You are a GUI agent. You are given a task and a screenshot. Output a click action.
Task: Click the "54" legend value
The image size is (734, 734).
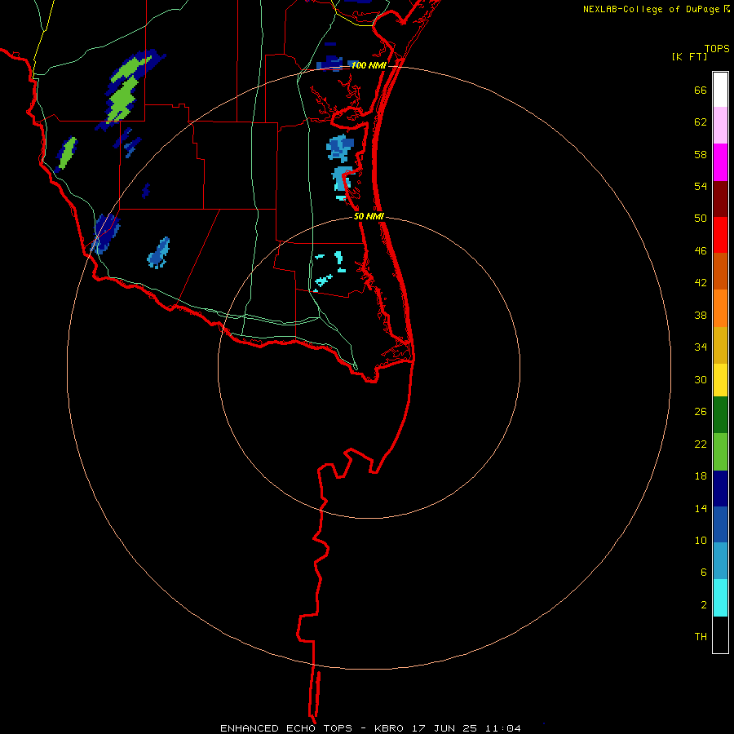tap(701, 186)
